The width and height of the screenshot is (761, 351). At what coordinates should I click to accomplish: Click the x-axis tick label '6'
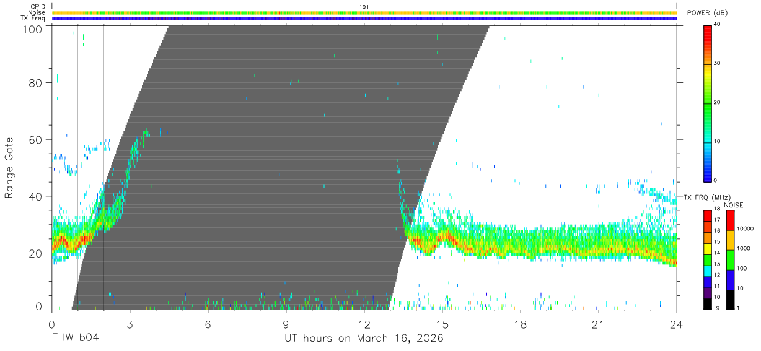[208, 324]
